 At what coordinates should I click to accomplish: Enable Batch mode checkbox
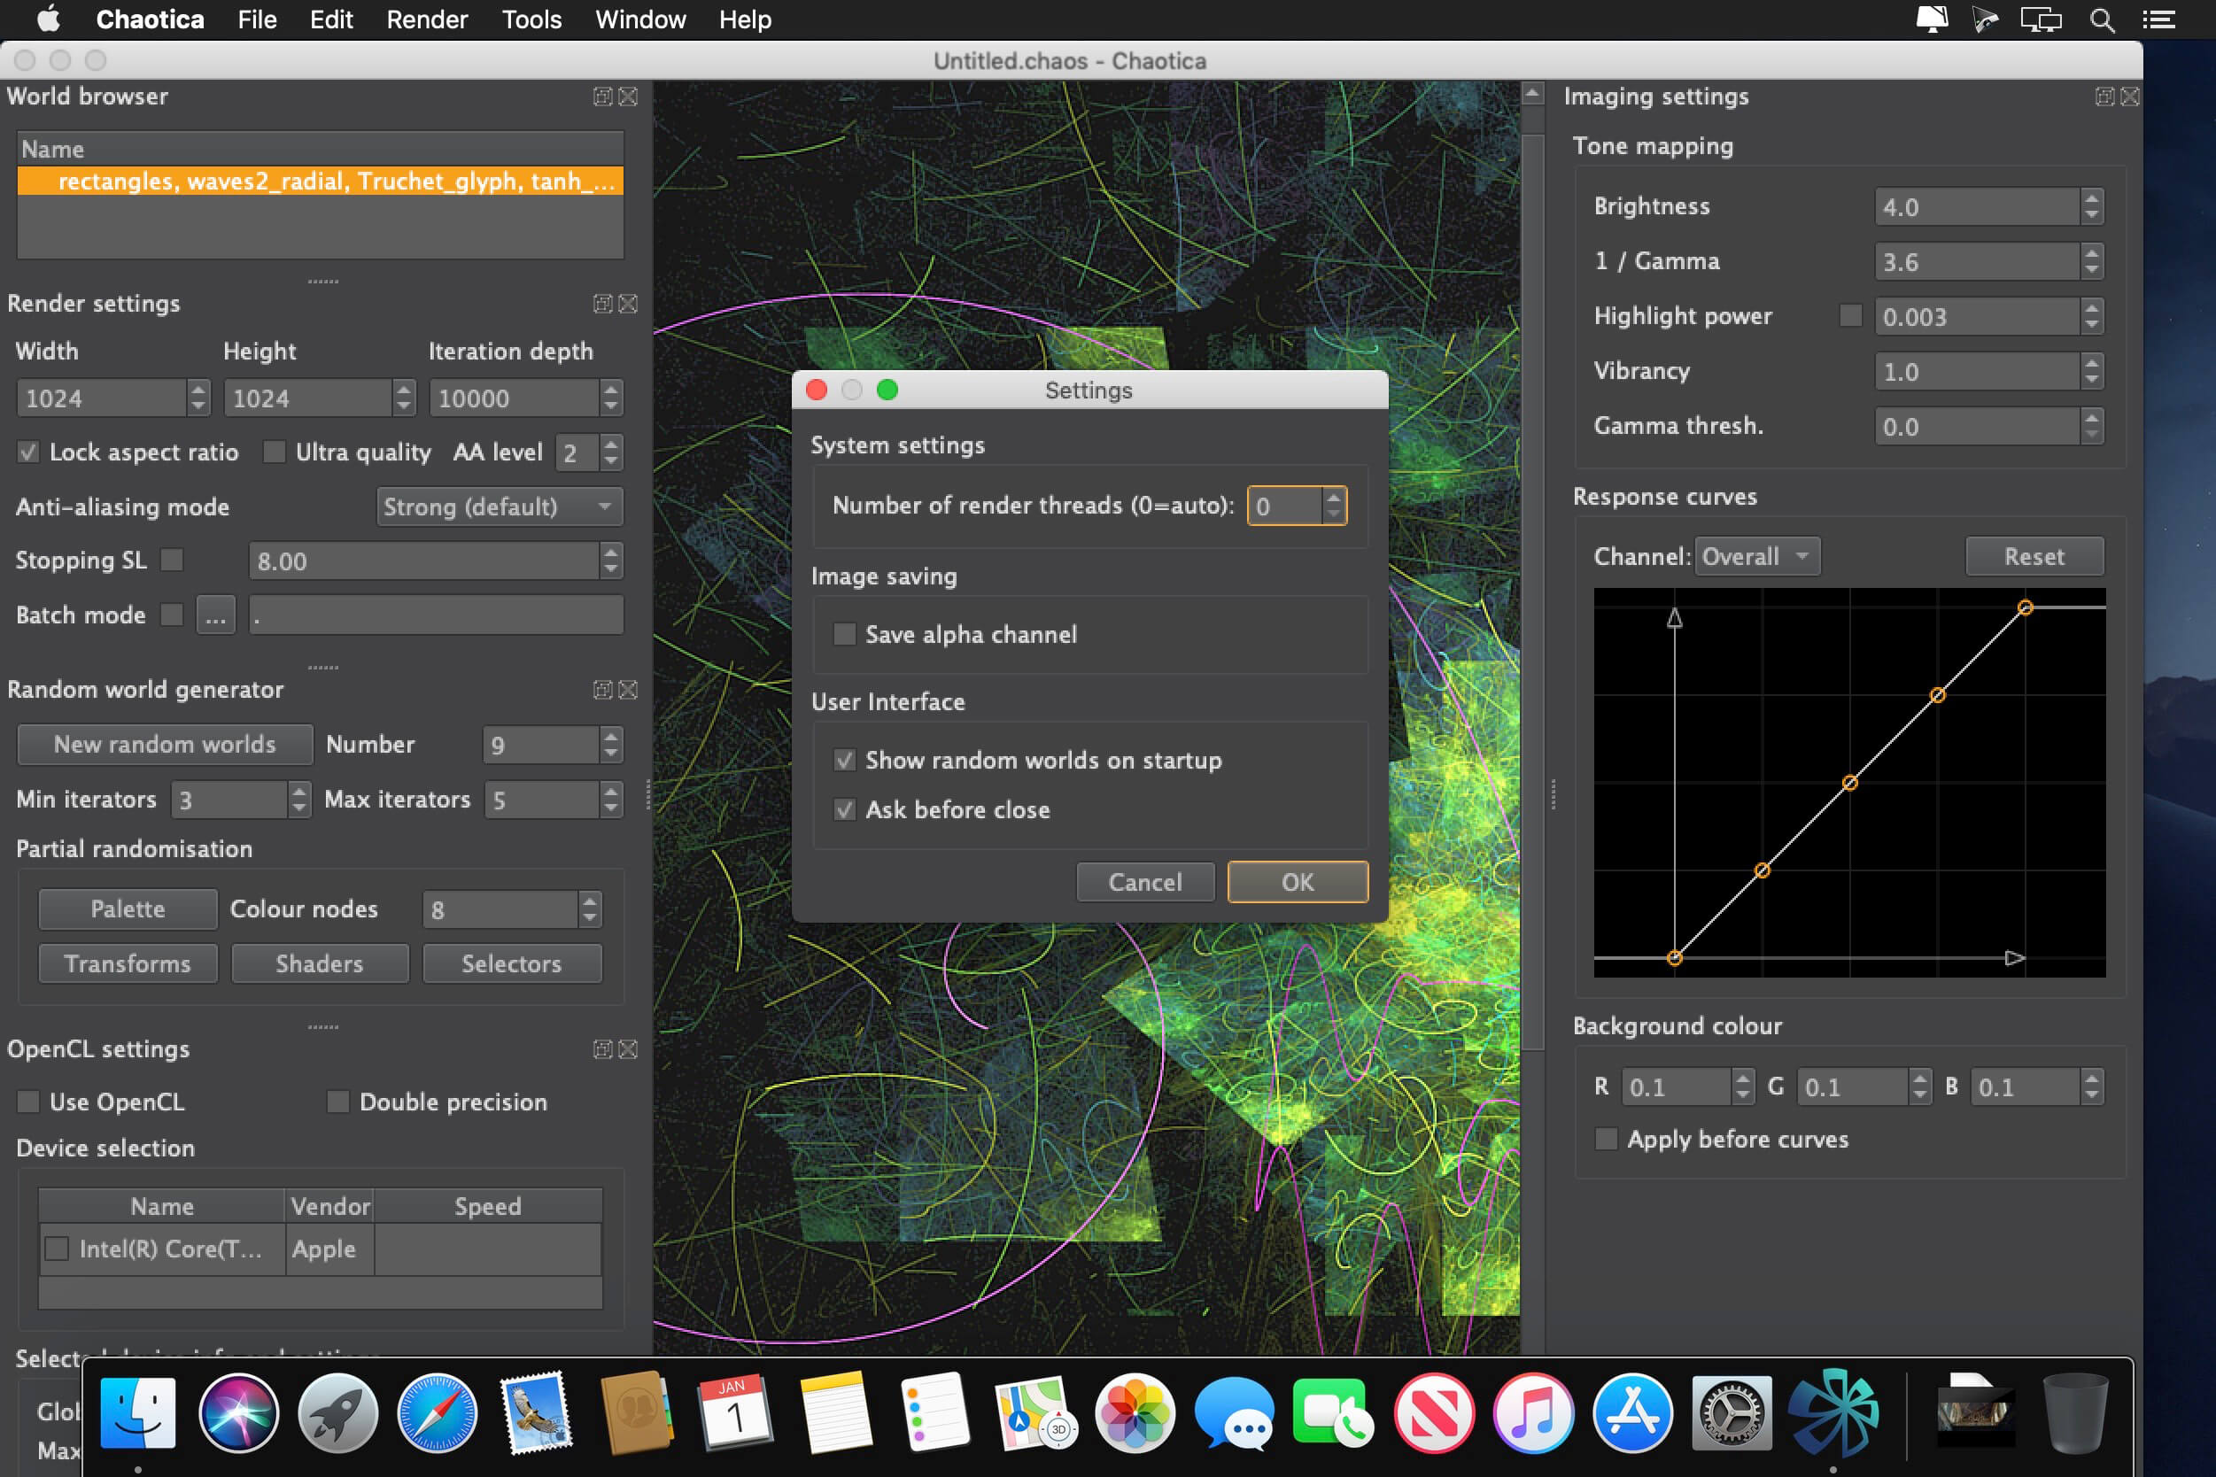172,615
